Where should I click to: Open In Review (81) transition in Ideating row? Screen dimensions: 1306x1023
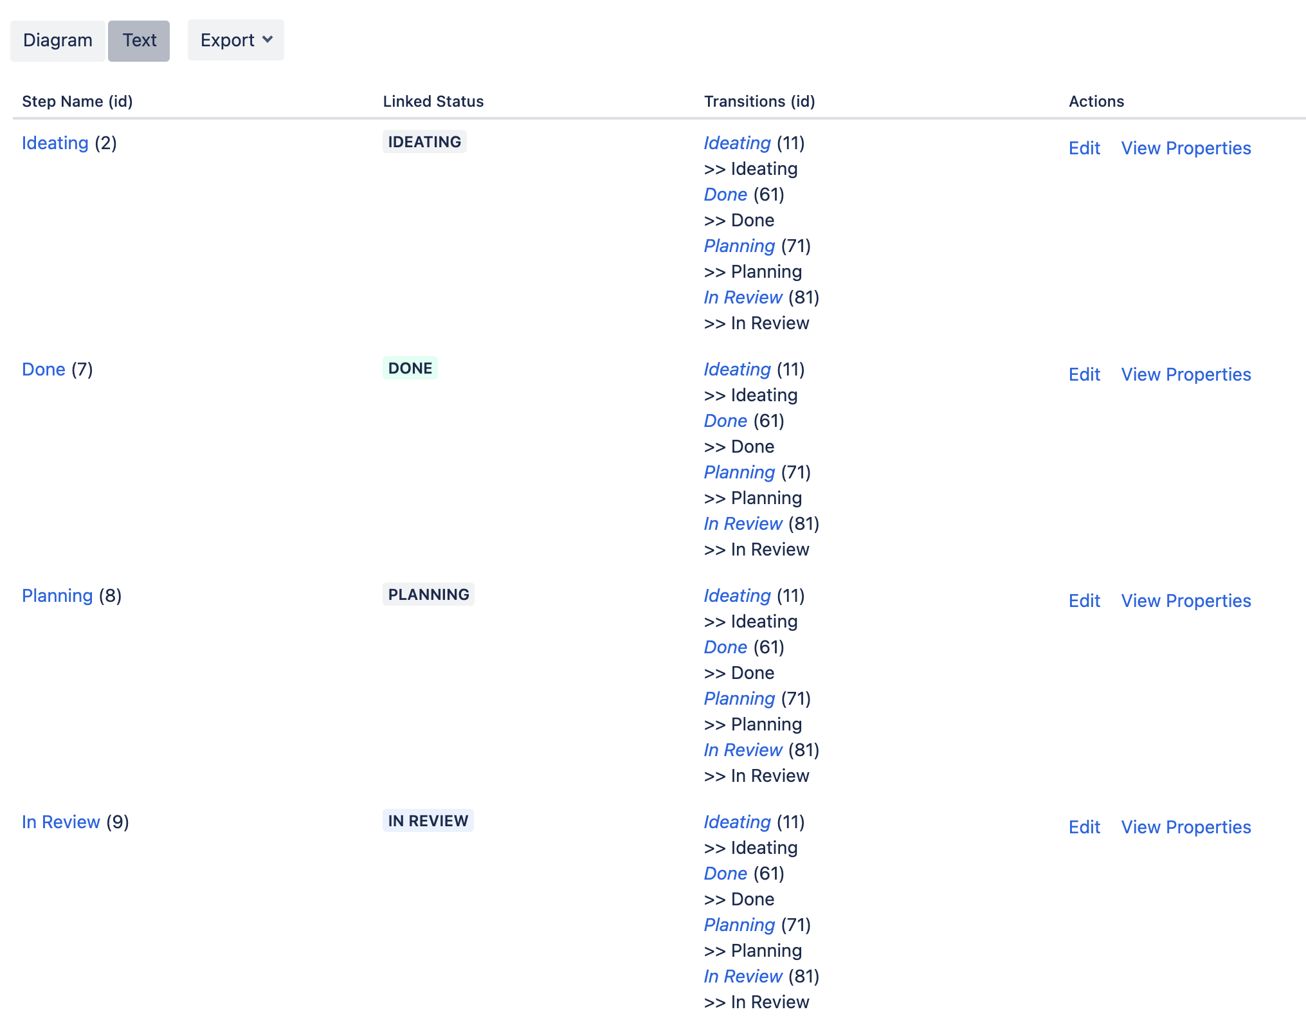point(743,297)
